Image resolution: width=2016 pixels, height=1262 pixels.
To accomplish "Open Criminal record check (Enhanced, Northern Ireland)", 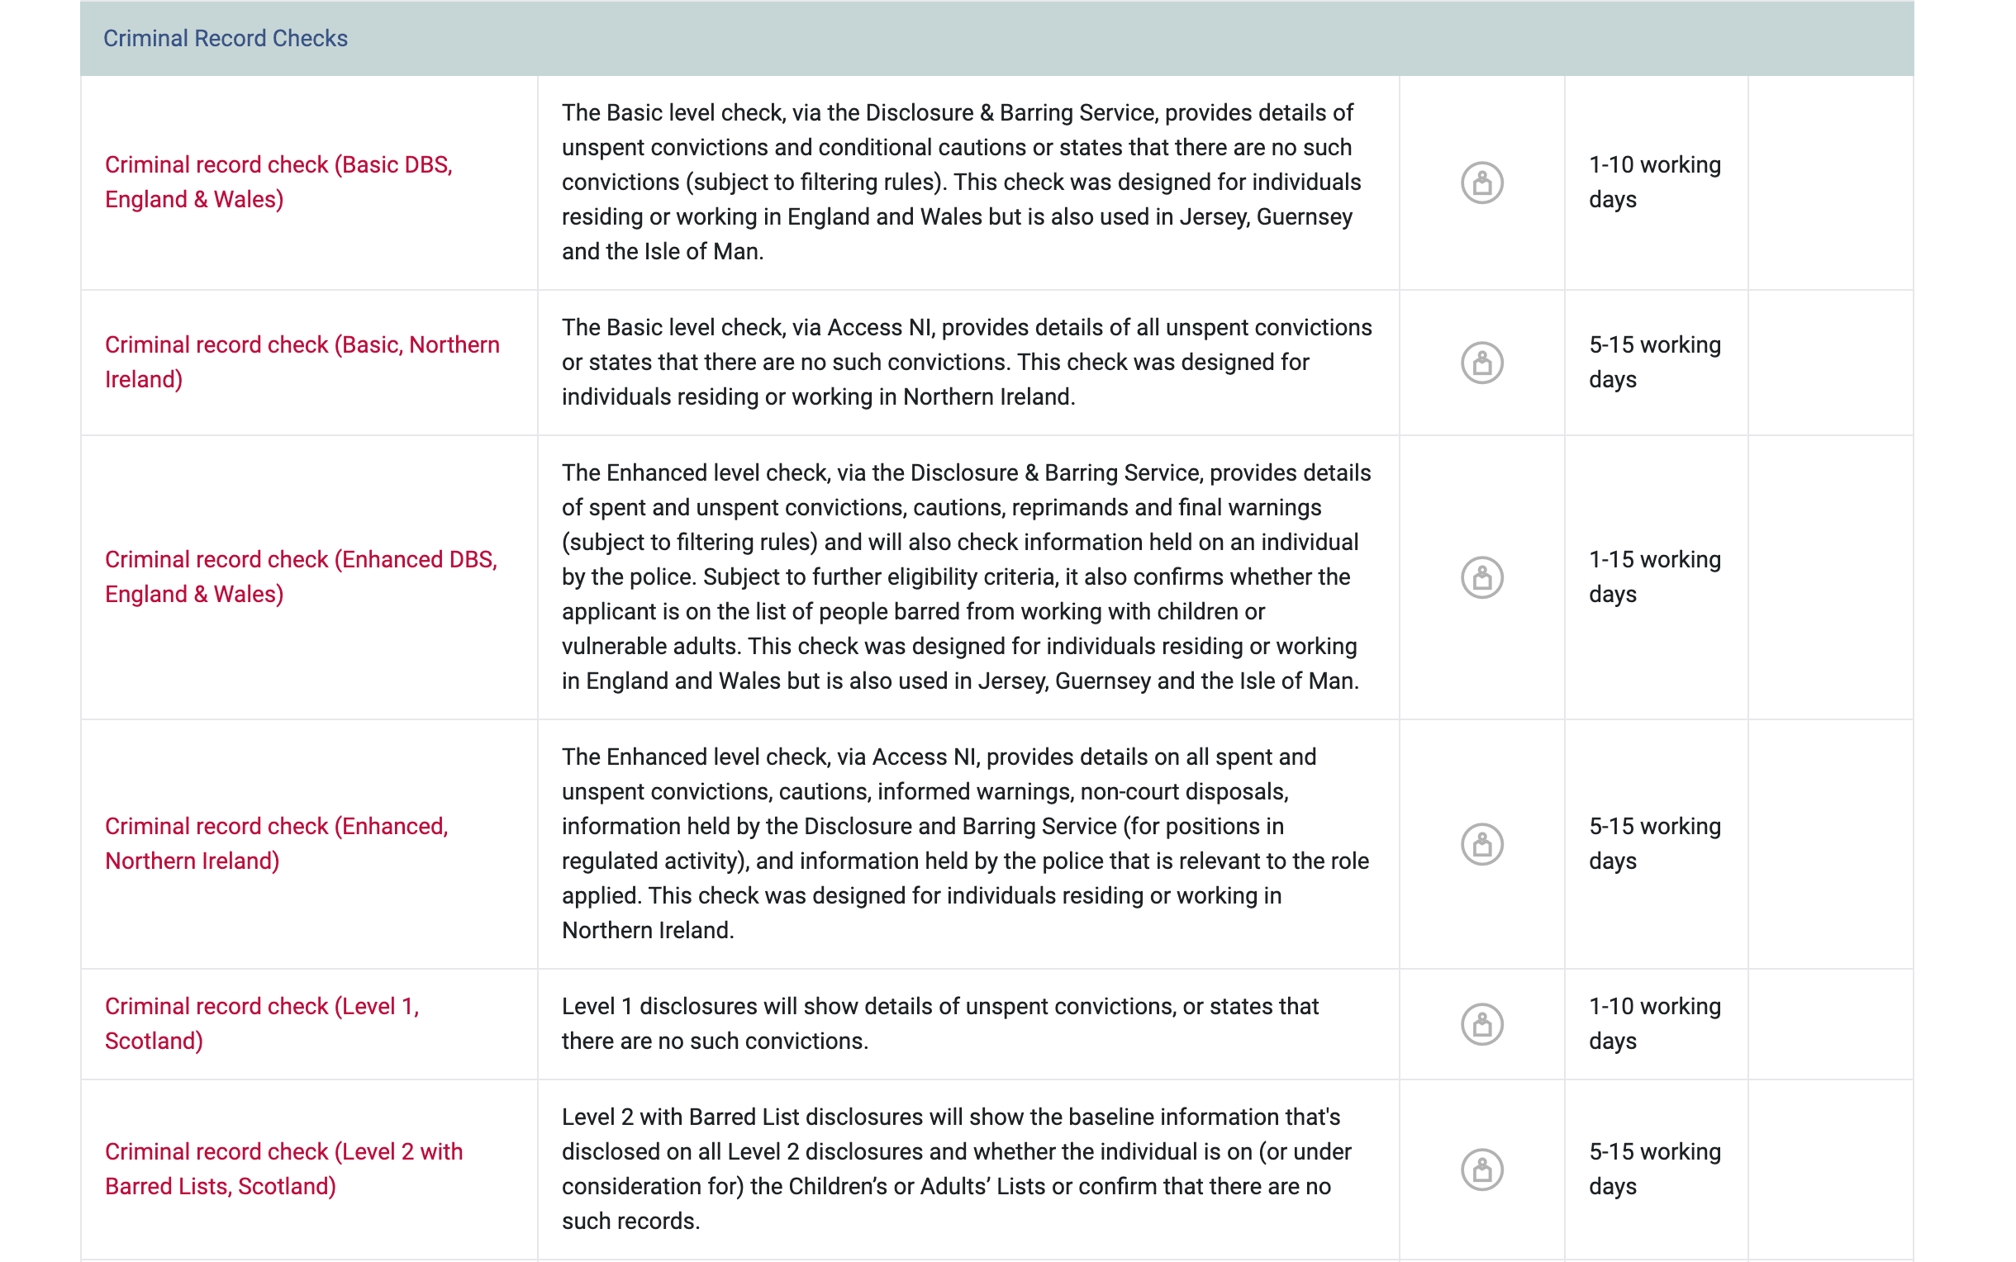I will coord(276,843).
